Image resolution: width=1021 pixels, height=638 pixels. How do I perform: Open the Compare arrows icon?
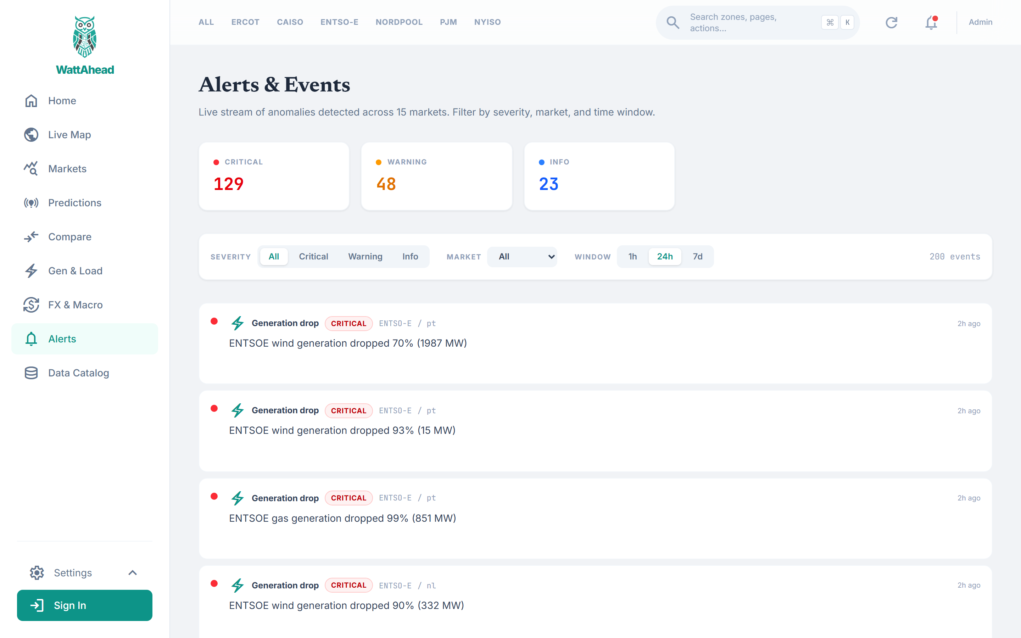[x=31, y=237]
